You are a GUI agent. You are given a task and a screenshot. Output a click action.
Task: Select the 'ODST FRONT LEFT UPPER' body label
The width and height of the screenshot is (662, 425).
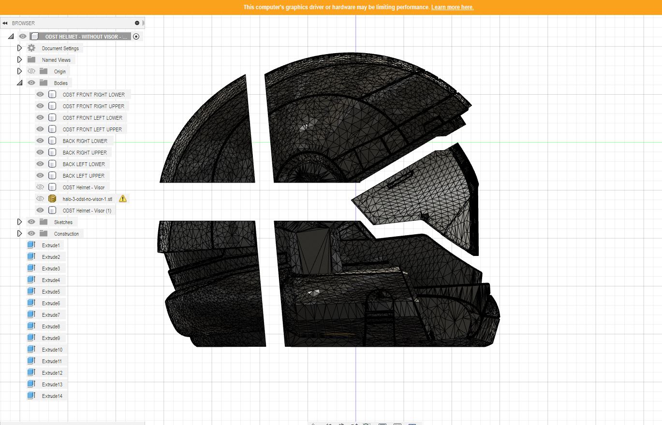coord(92,129)
